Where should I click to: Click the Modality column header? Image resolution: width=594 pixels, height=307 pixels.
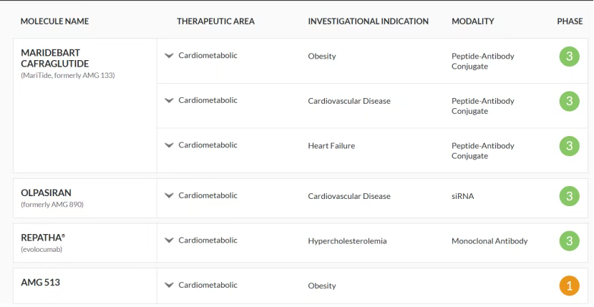(472, 21)
